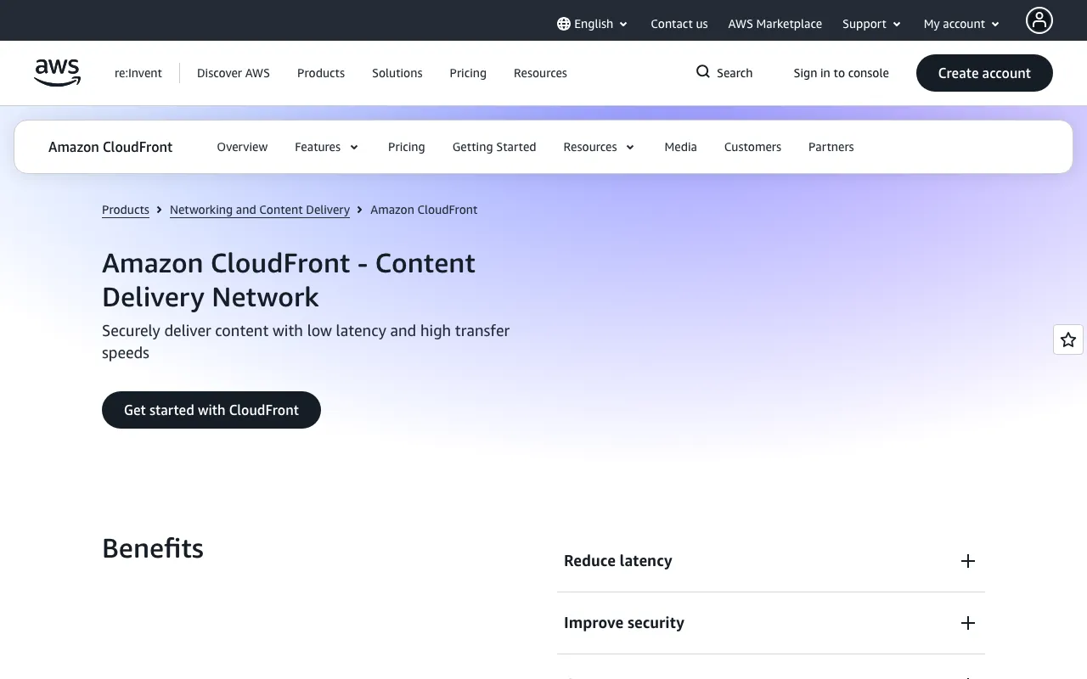Expand the Reduce latency section
This screenshot has height=679, width=1087.
(x=771, y=561)
